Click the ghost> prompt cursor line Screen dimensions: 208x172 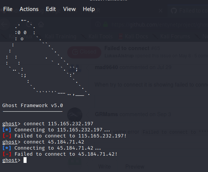(x=14, y=160)
